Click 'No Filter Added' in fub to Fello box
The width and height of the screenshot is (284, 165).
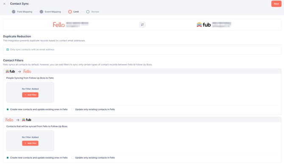click(x=30, y=89)
